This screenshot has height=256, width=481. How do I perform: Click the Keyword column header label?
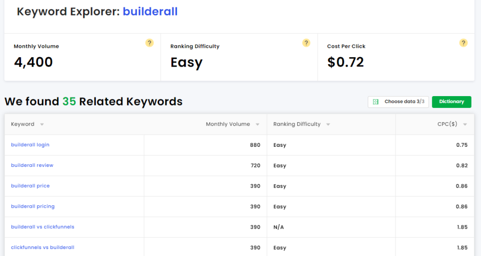pos(23,124)
